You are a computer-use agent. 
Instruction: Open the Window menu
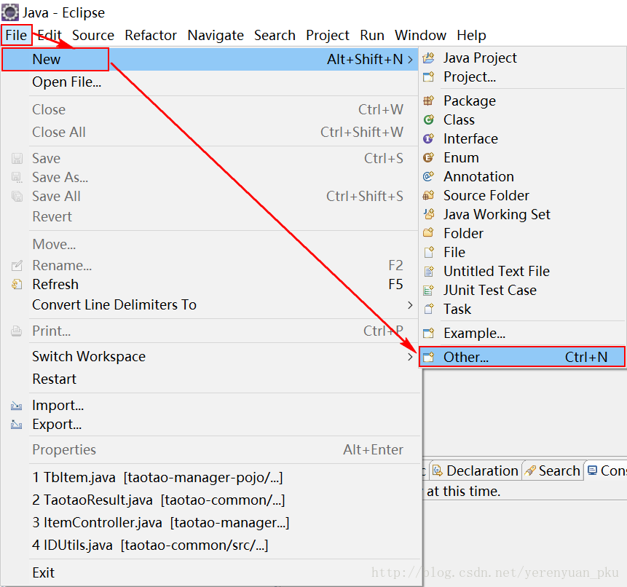tap(420, 35)
